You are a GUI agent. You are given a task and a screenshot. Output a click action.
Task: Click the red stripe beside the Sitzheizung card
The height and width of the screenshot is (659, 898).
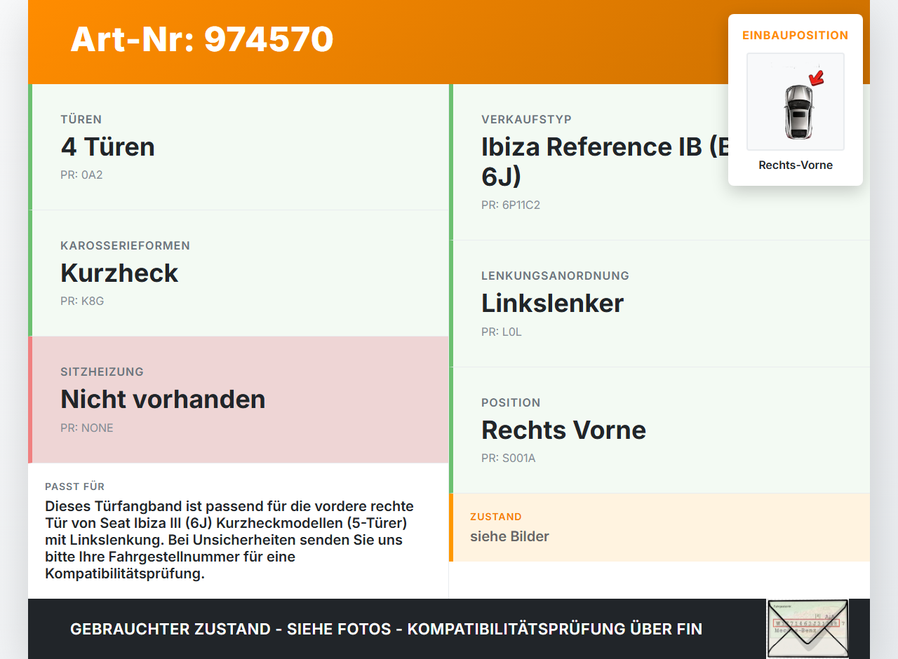(x=29, y=400)
